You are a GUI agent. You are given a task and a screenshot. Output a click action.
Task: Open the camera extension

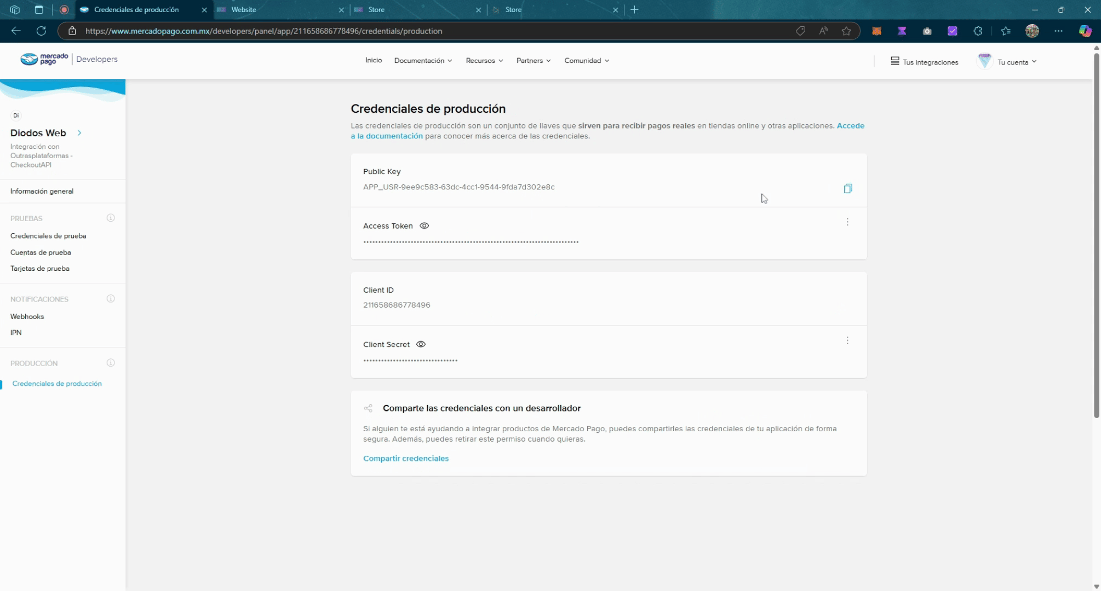(927, 31)
